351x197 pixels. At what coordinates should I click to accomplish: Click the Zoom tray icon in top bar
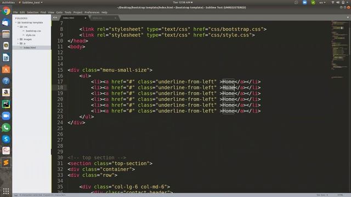(305, 2)
